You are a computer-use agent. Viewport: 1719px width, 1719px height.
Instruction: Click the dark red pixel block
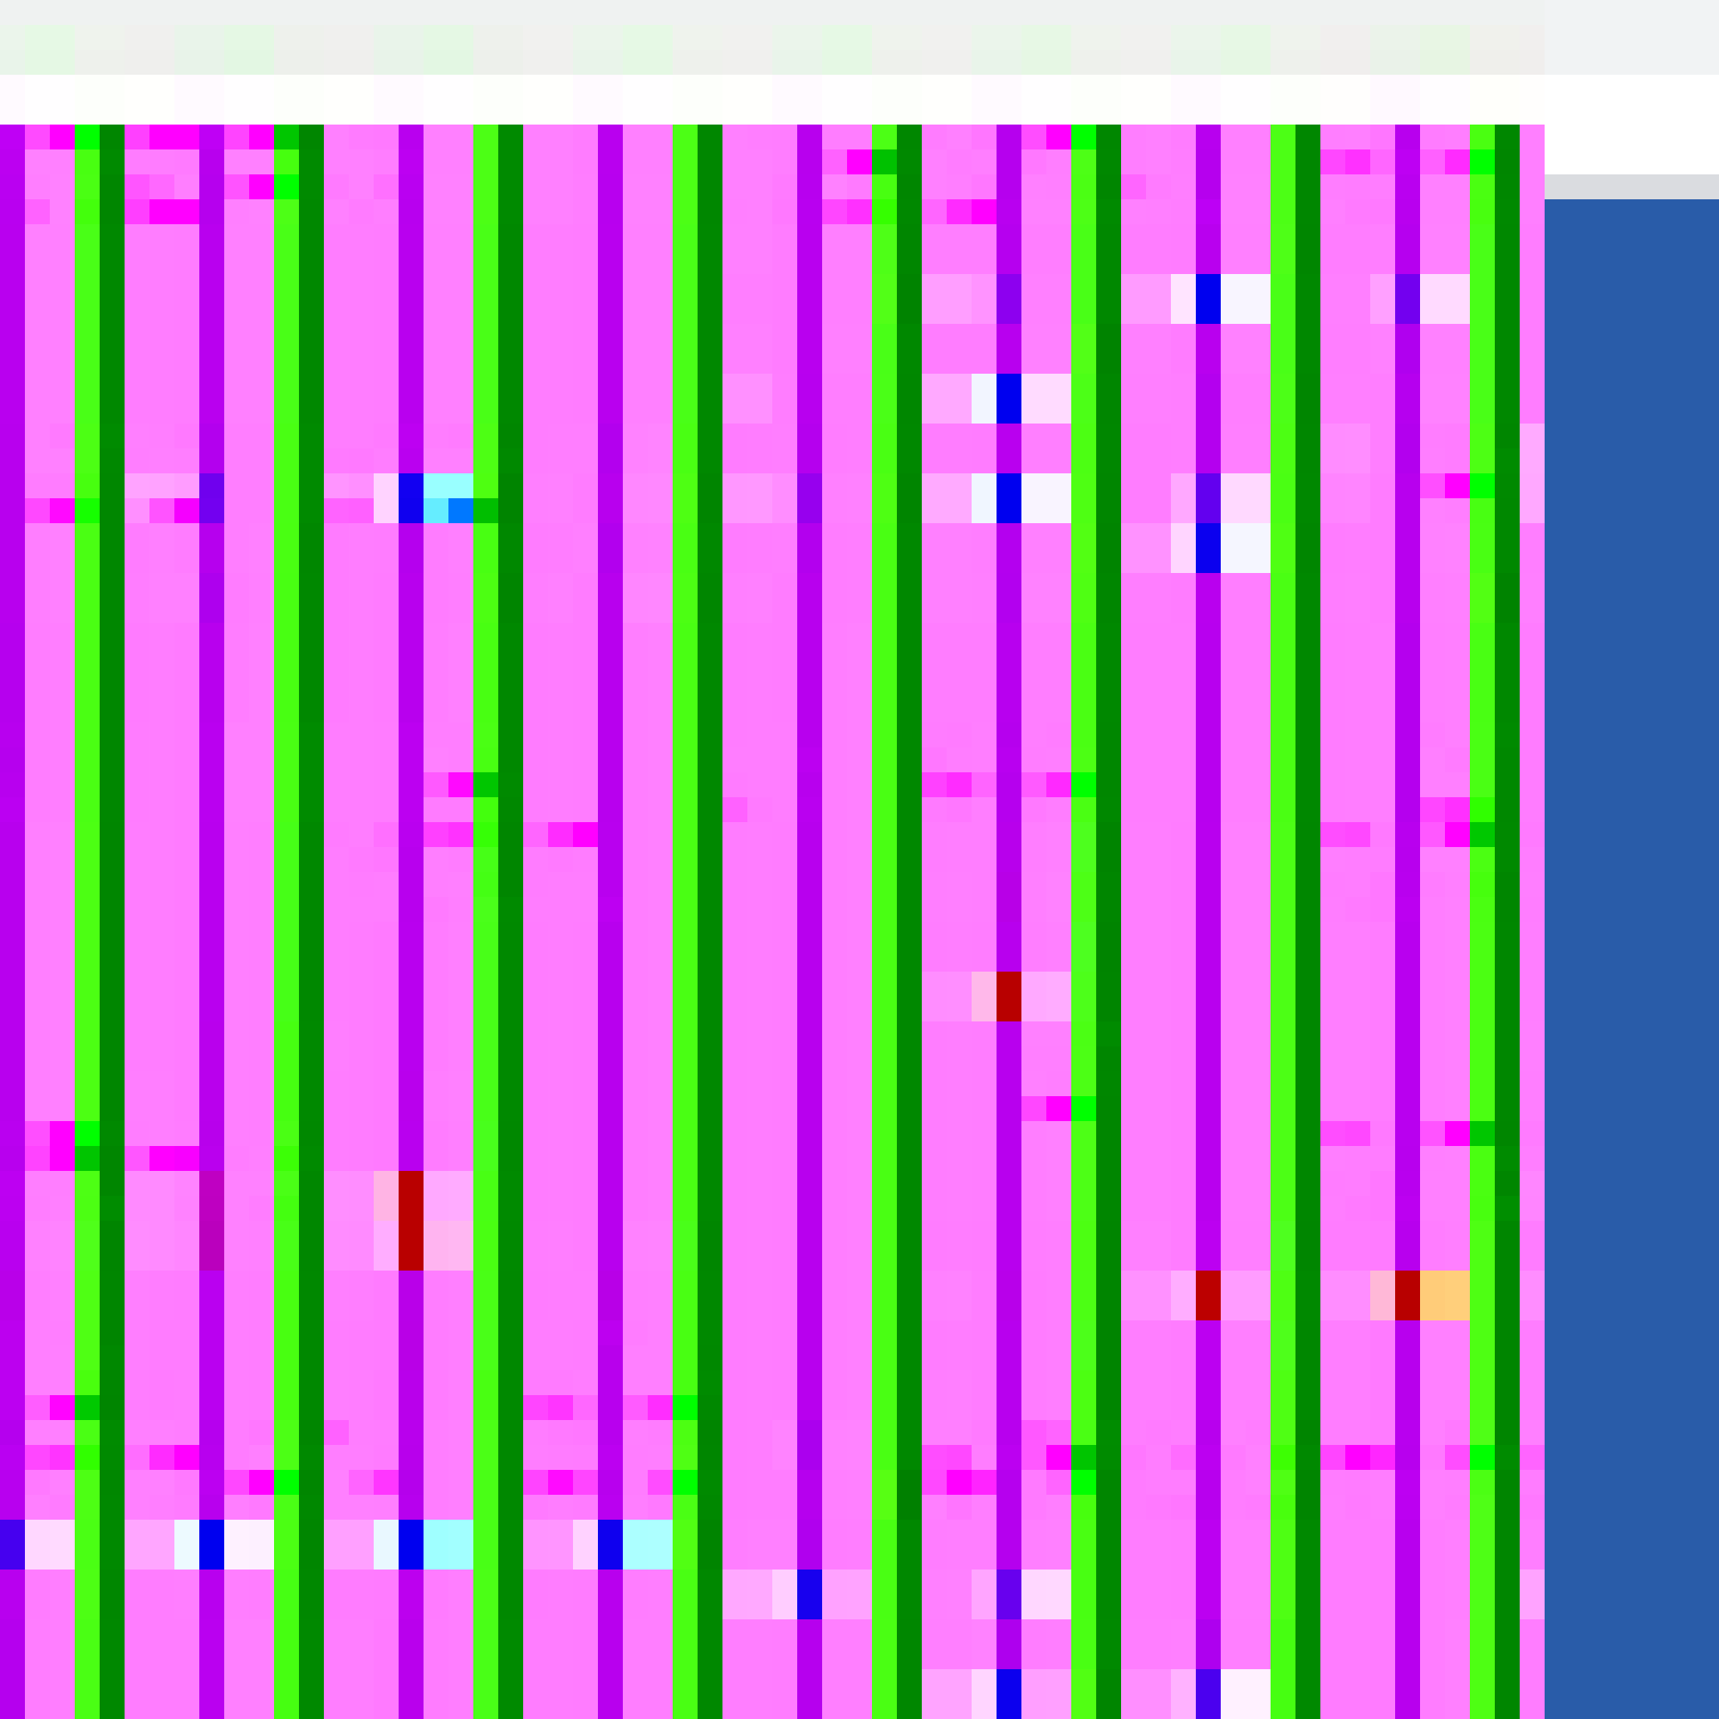point(410,1220)
